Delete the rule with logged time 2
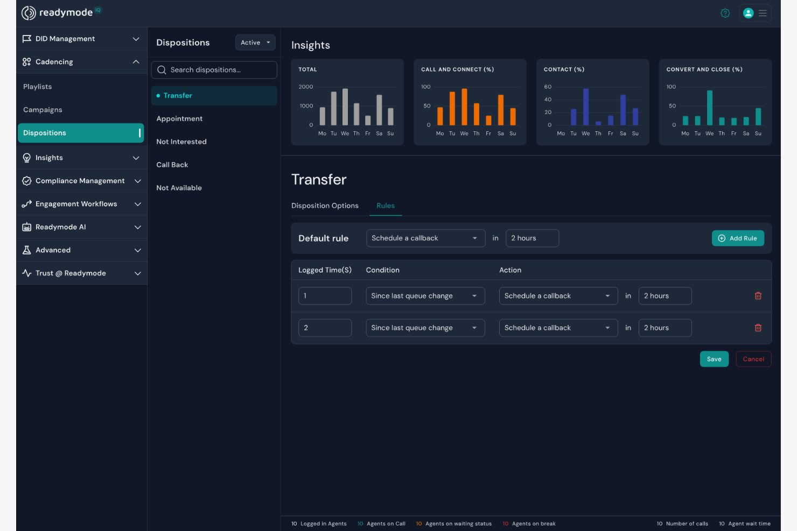Screen dimensions: 797x531 [758, 328]
